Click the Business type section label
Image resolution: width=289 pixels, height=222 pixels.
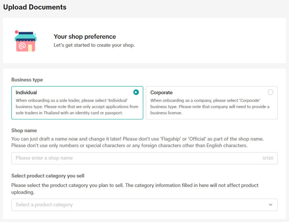(x=27, y=80)
